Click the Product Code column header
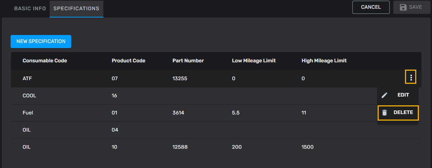The width and height of the screenshot is (432, 168). coord(129,61)
